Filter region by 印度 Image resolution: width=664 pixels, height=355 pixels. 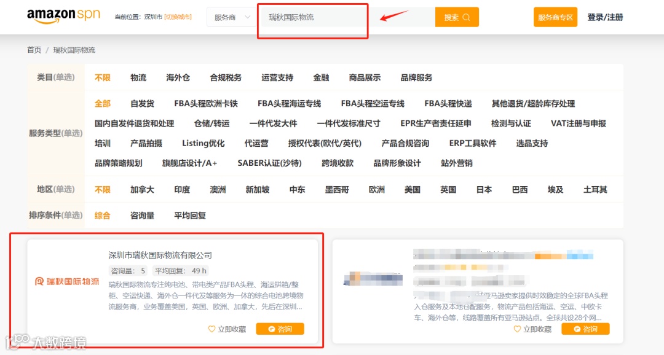[x=182, y=190]
